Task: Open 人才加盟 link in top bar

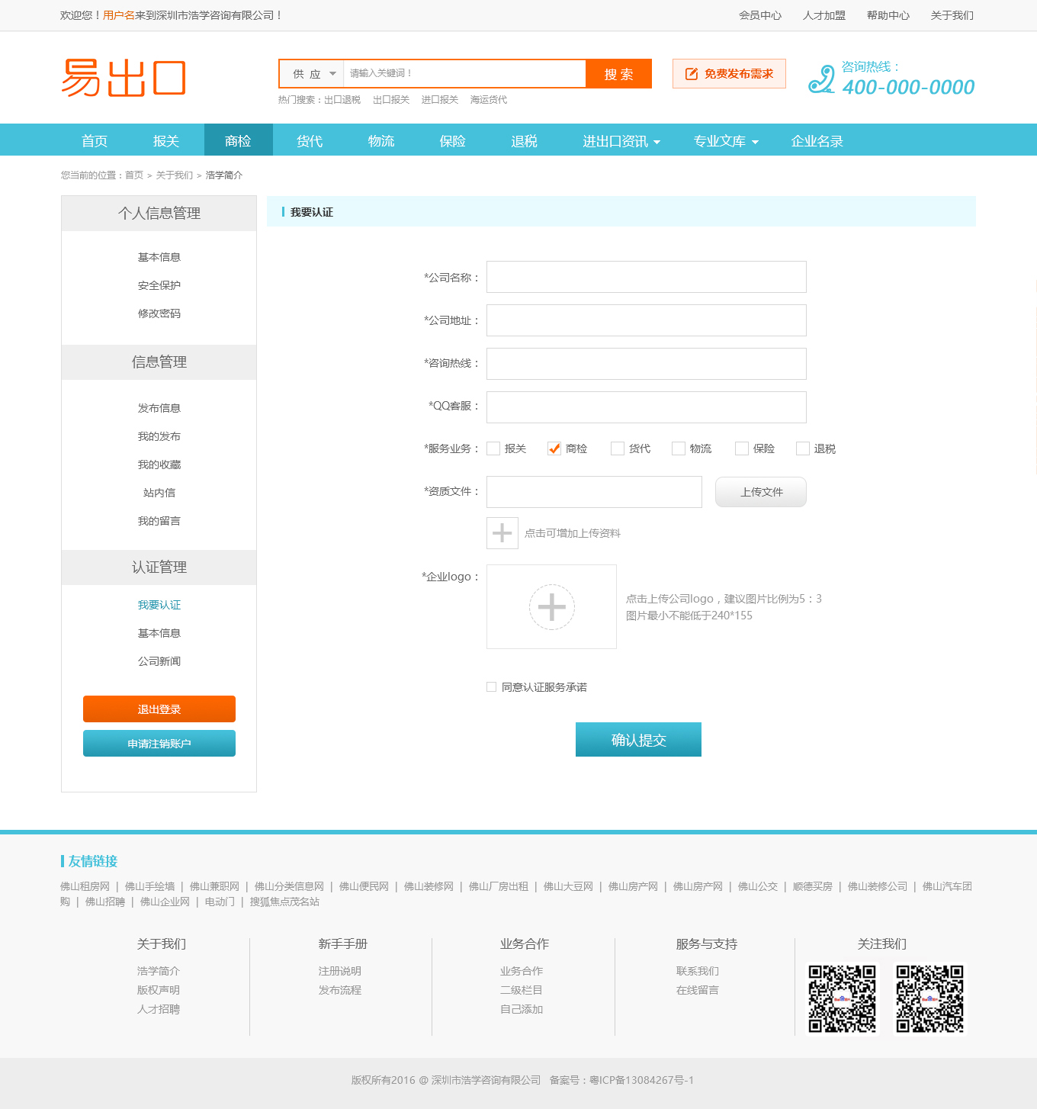Action: click(x=824, y=15)
